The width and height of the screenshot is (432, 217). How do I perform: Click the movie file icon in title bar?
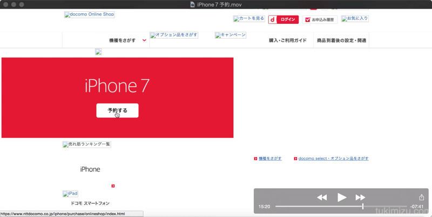point(193,5)
